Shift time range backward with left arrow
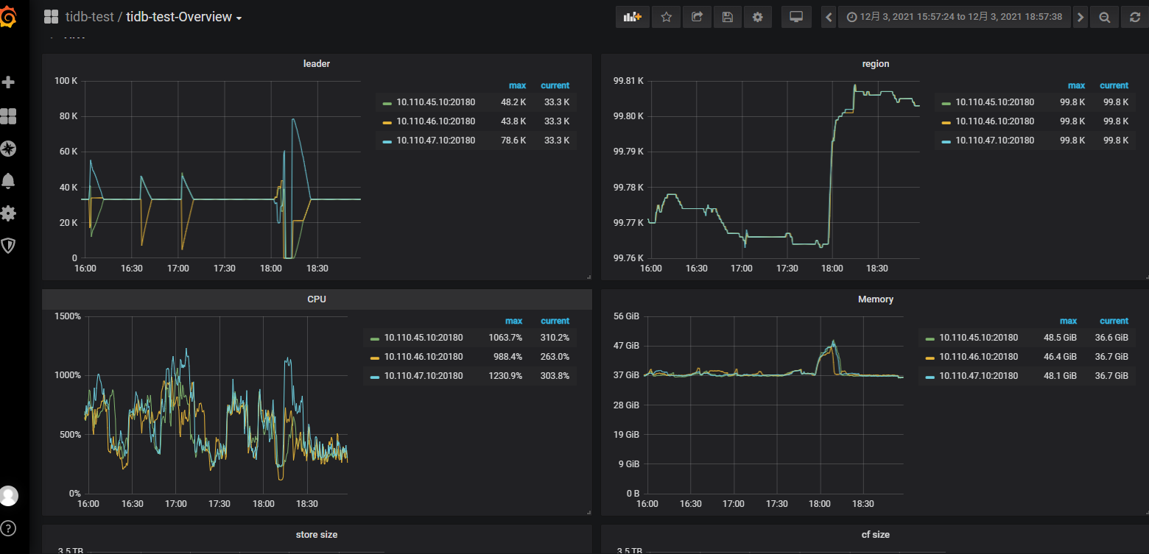 pyautogui.click(x=829, y=17)
